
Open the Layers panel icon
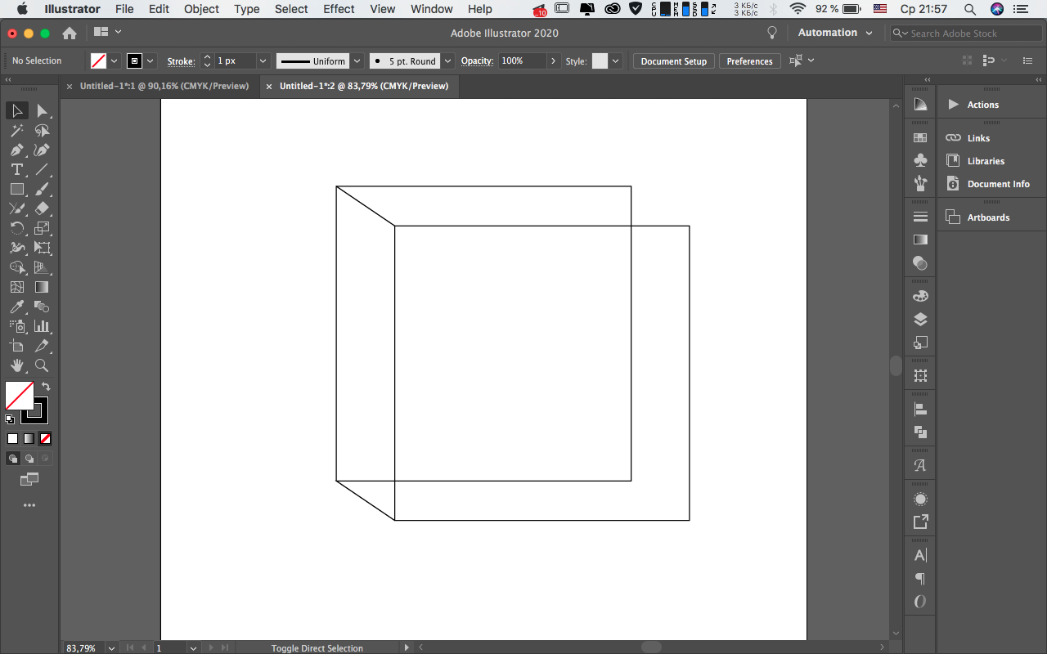point(920,320)
